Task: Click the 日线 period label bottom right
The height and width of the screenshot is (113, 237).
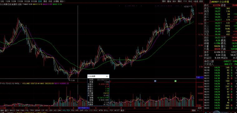Action: pyautogui.click(x=200, y=108)
